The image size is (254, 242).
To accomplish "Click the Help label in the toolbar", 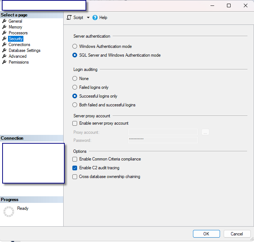I will (103, 18).
